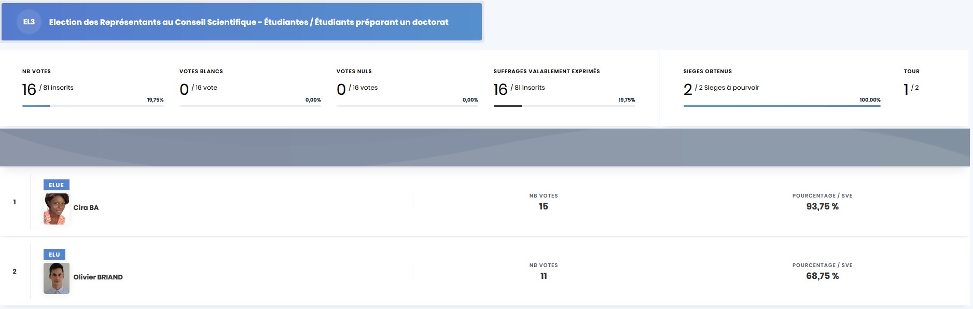Click the 68,75 % percentage value
This screenshot has width=973, height=309.
click(x=822, y=276)
